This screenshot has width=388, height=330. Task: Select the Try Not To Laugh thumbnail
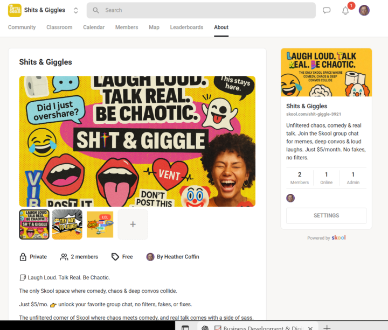67,224
